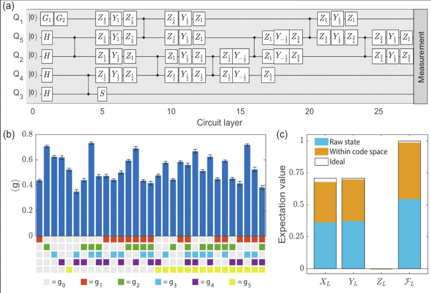
Task: Click the vertical Measurement block
Action: pyautogui.click(x=421, y=56)
